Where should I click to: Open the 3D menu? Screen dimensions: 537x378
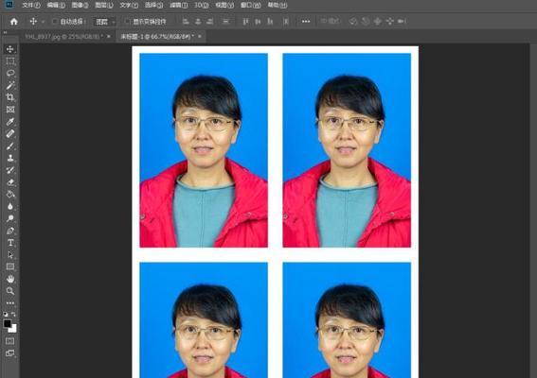[x=202, y=5]
